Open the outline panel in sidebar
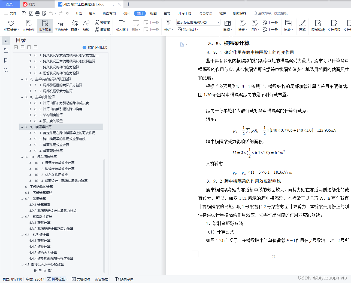 [x=6, y=41]
